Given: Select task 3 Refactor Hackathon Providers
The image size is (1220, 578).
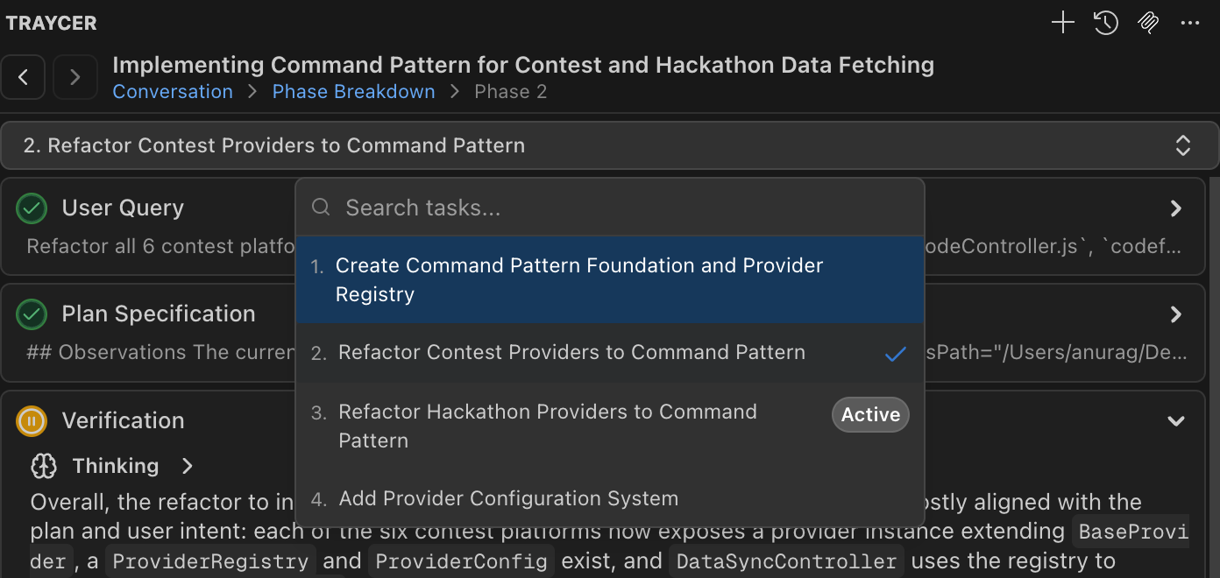Looking at the screenshot, I should click(x=547, y=426).
